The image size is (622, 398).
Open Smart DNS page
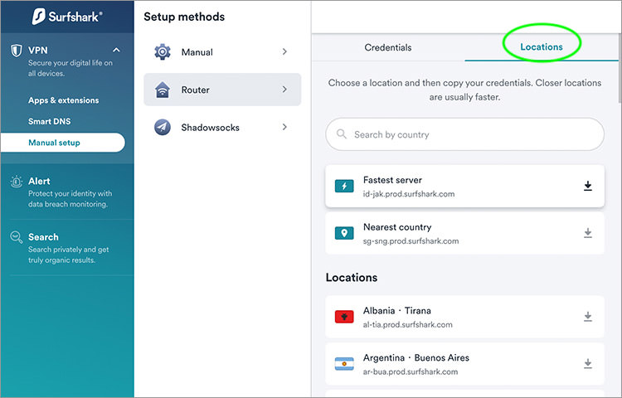pos(49,121)
